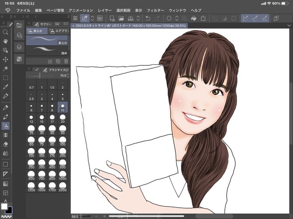Click the Fill paint bucket icon
The width and height of the screenshot is (293, 219).
click(194, 18)
